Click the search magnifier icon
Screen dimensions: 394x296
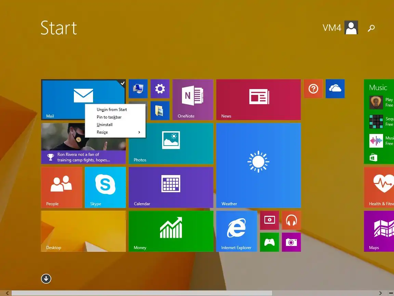click(x=371, y=28)
